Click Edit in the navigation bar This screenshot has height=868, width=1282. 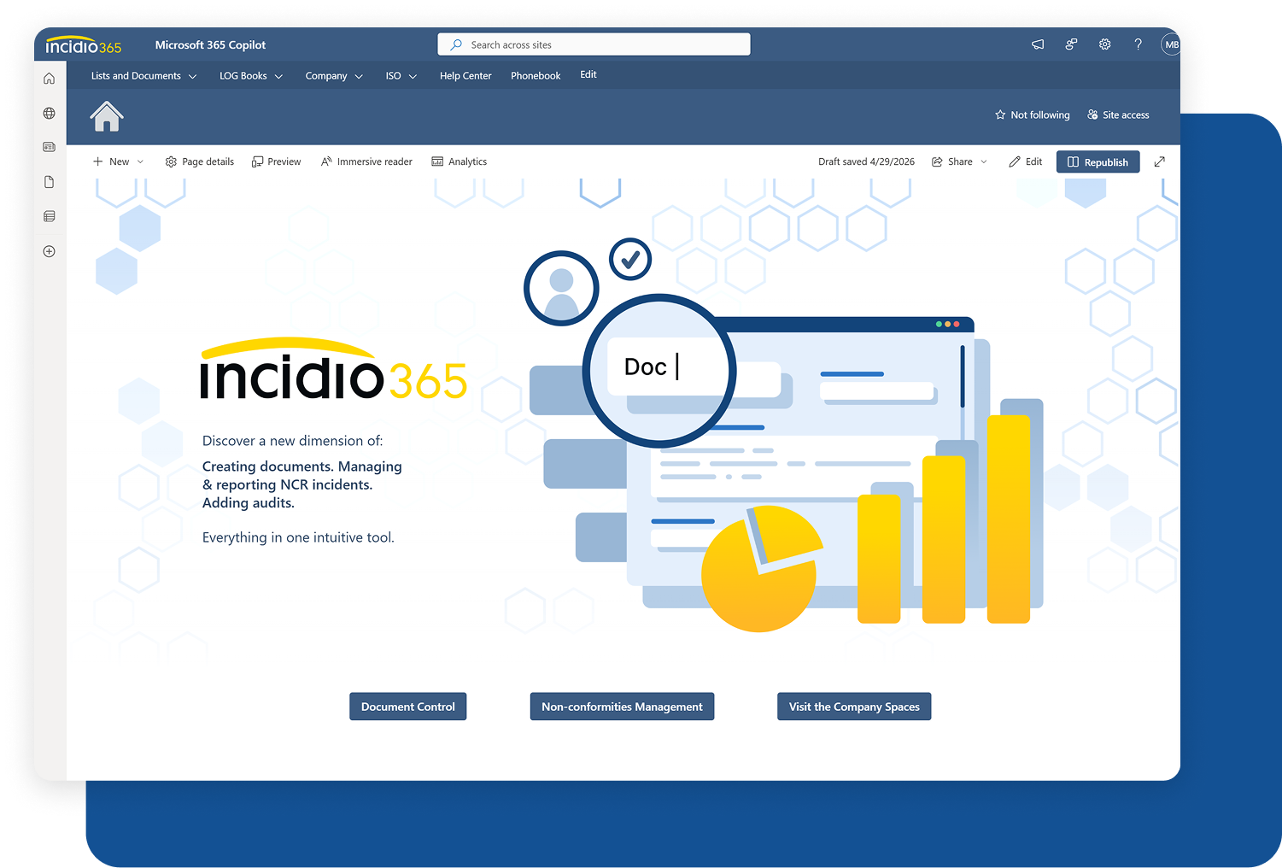click(588, 75)
